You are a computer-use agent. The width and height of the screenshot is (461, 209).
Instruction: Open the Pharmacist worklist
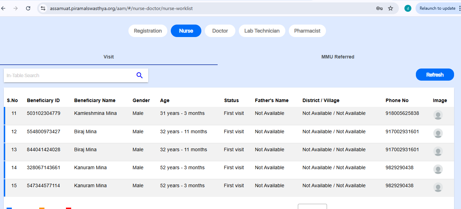[x=307, y=31]
